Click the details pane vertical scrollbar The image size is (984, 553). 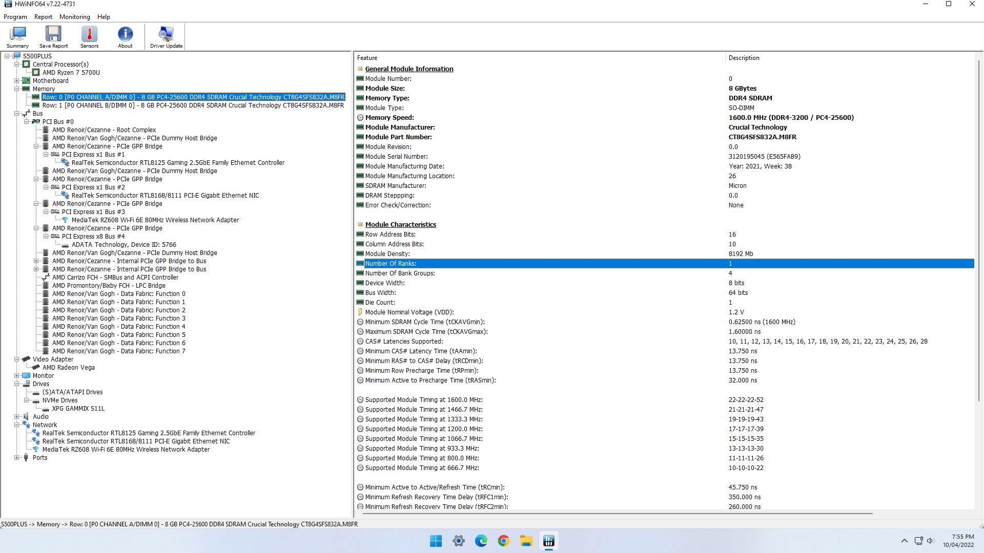[x=978, y=230]
